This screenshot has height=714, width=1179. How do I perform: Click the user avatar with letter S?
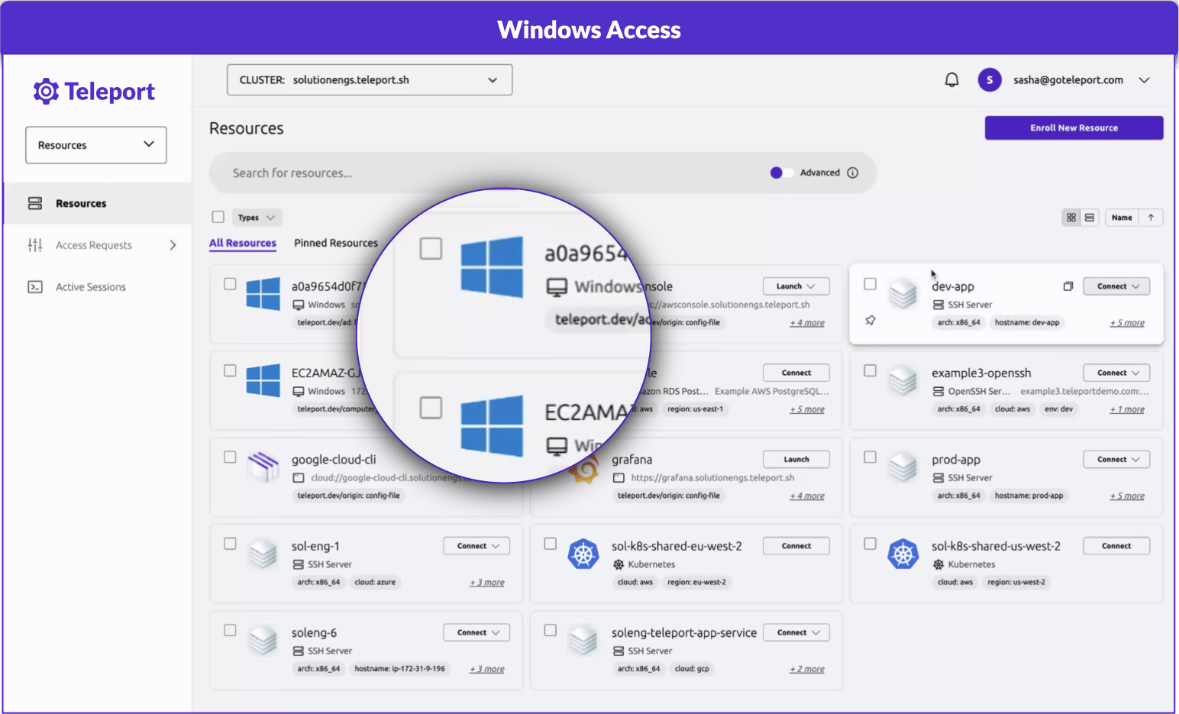990,79
